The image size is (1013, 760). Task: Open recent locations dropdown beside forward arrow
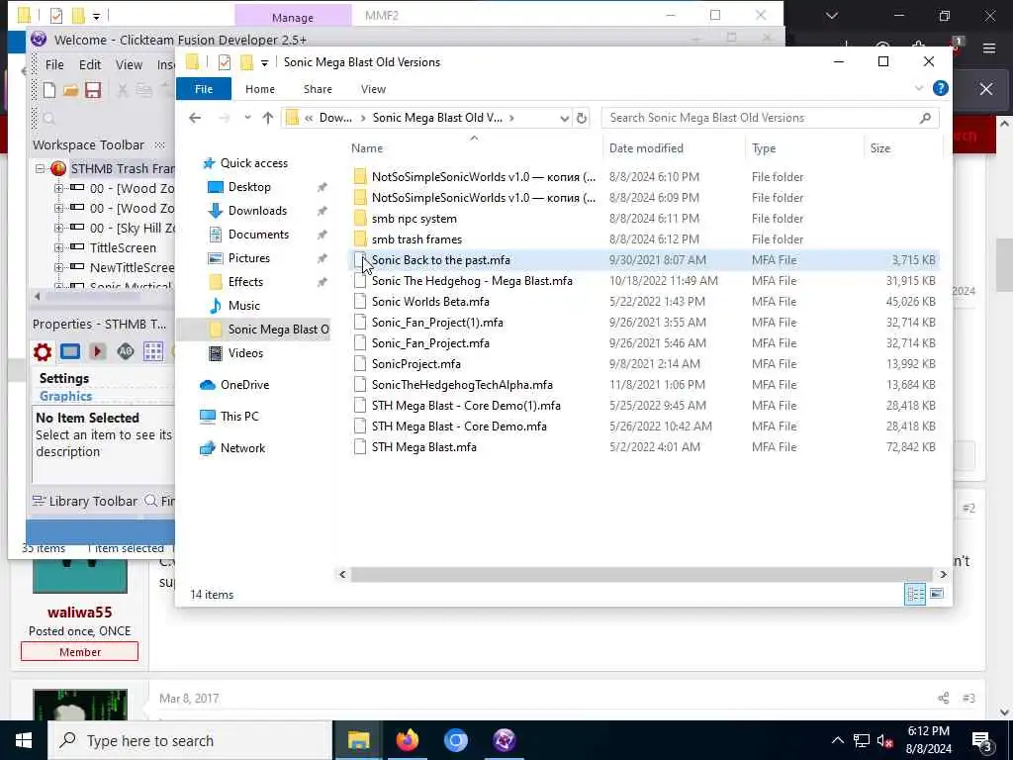[247, 118]
